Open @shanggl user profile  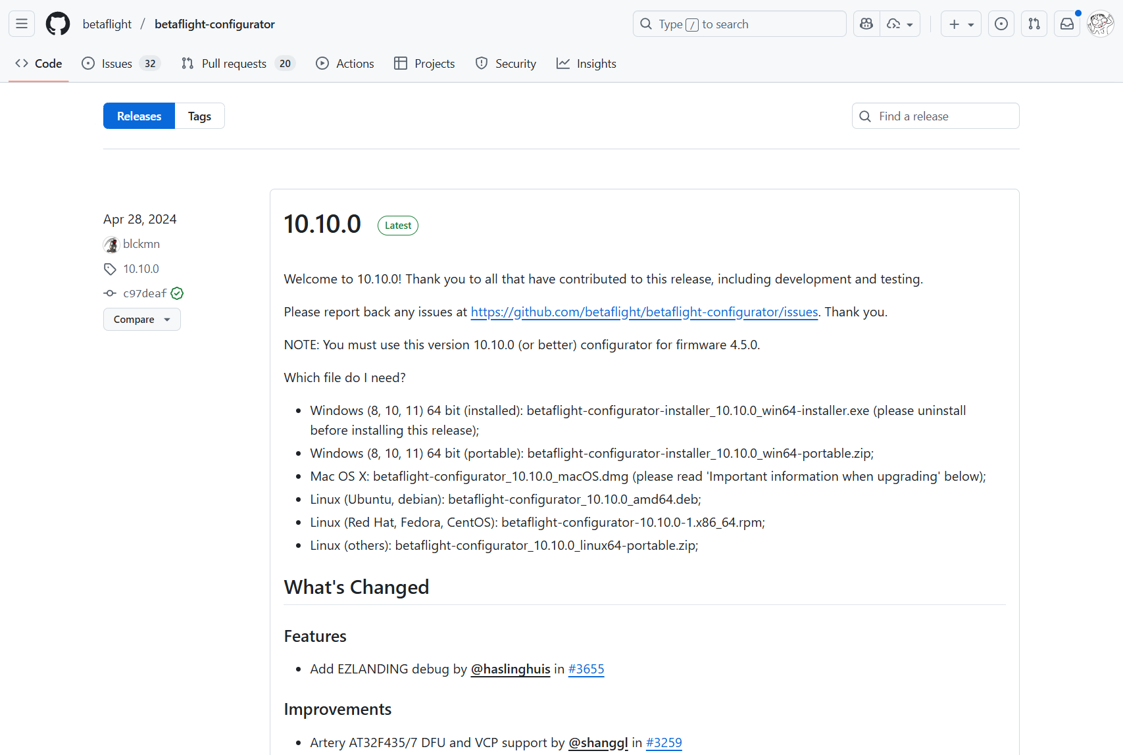pos(598,743)
